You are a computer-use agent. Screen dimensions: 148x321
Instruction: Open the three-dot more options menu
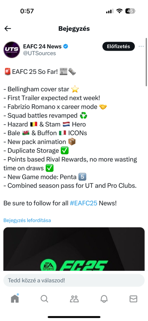[141, 47]
